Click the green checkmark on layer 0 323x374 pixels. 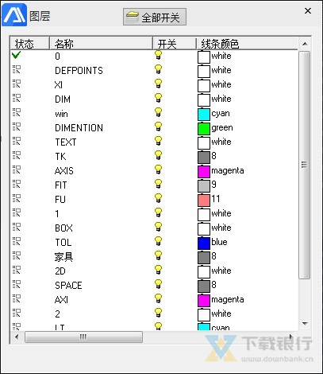16,55
